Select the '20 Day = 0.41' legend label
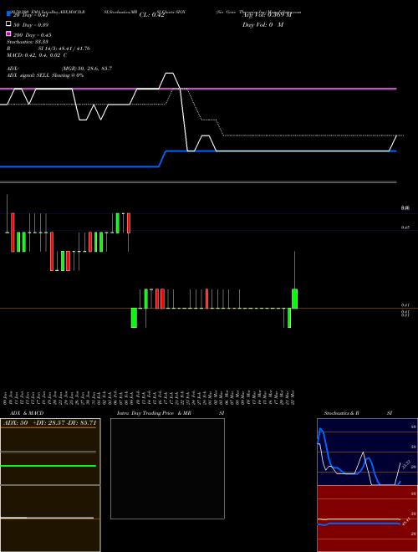The image size is (418, 552). [x=30, y=15]
